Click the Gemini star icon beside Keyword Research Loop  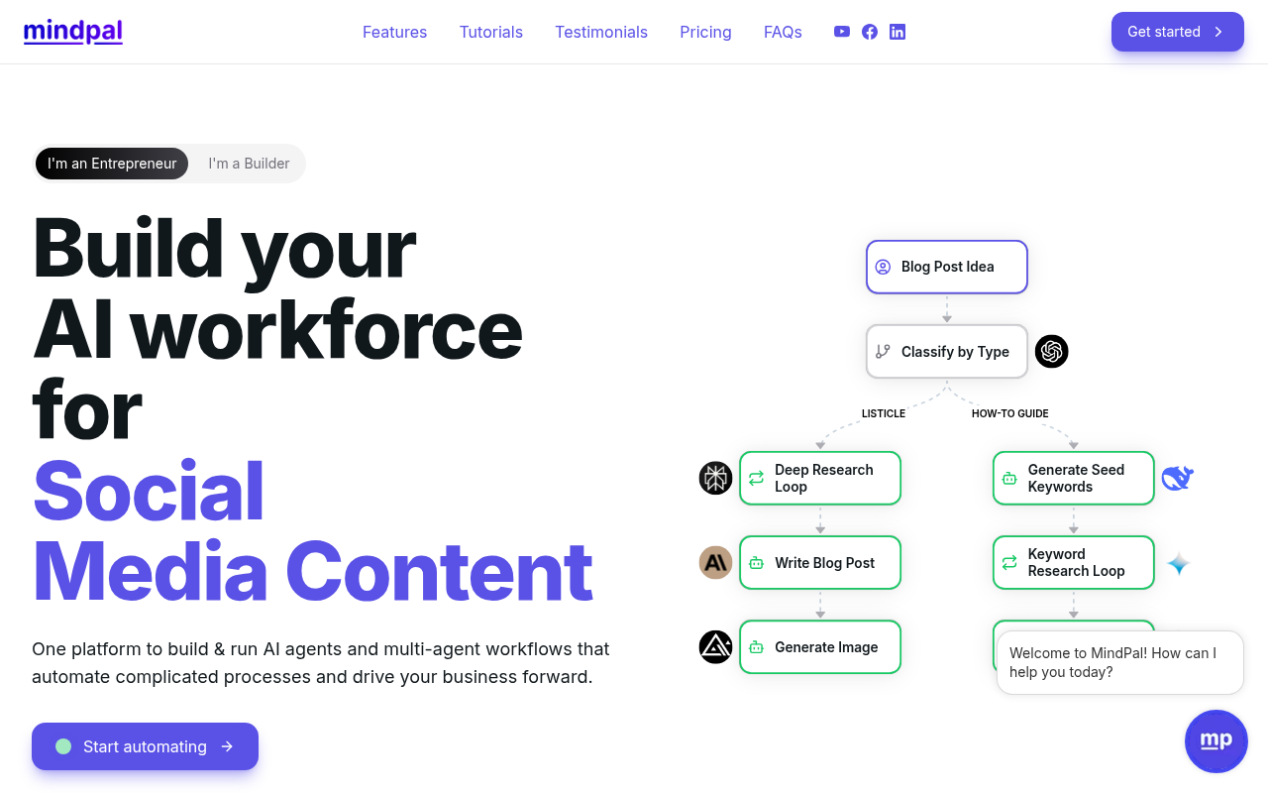click(1178, 562)
